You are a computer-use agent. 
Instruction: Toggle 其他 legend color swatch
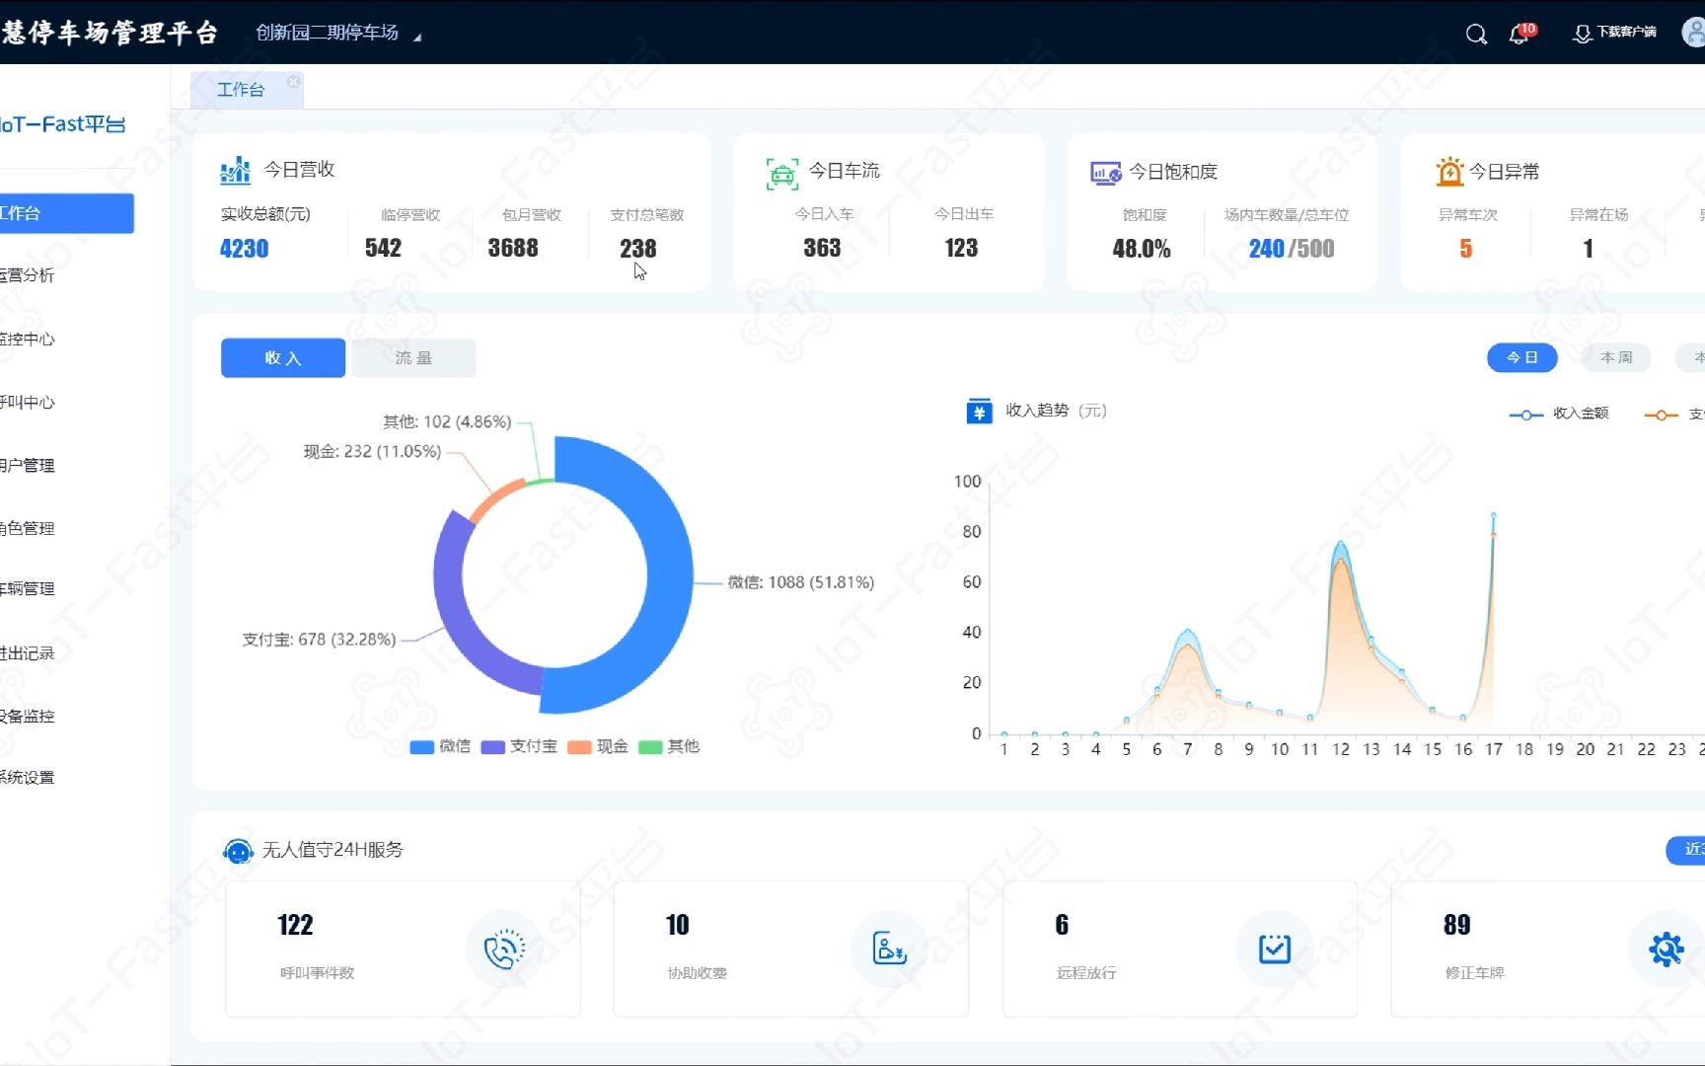tap(651, 747)
